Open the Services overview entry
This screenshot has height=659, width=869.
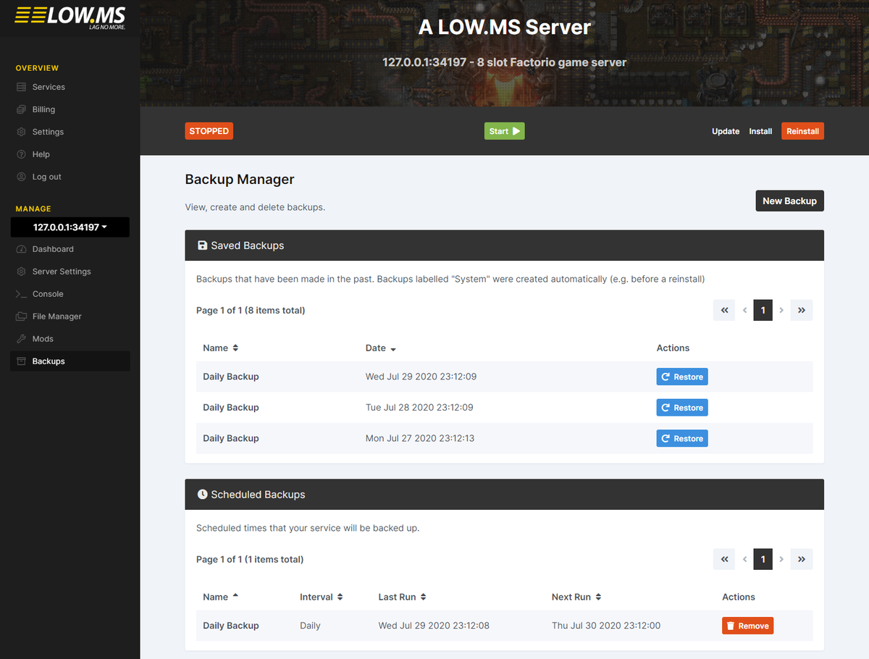20,87
